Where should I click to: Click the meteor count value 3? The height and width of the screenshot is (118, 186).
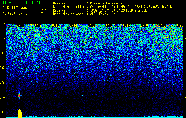(x=42, y=14)
